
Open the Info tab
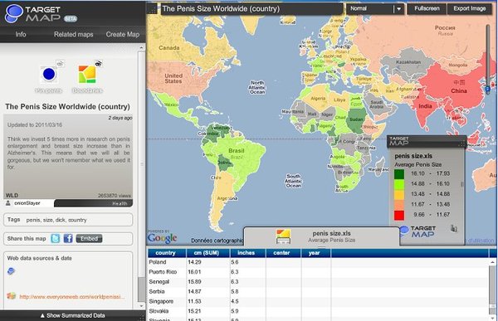(x=21, y=34)
